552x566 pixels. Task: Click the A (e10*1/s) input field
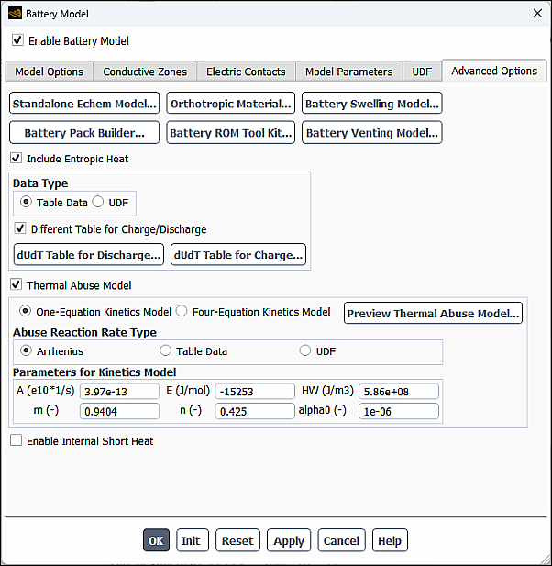coord(119,392)
